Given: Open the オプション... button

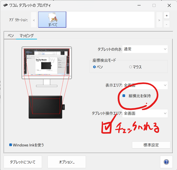Looking at the screenshot, I should [x=67, y=162].
